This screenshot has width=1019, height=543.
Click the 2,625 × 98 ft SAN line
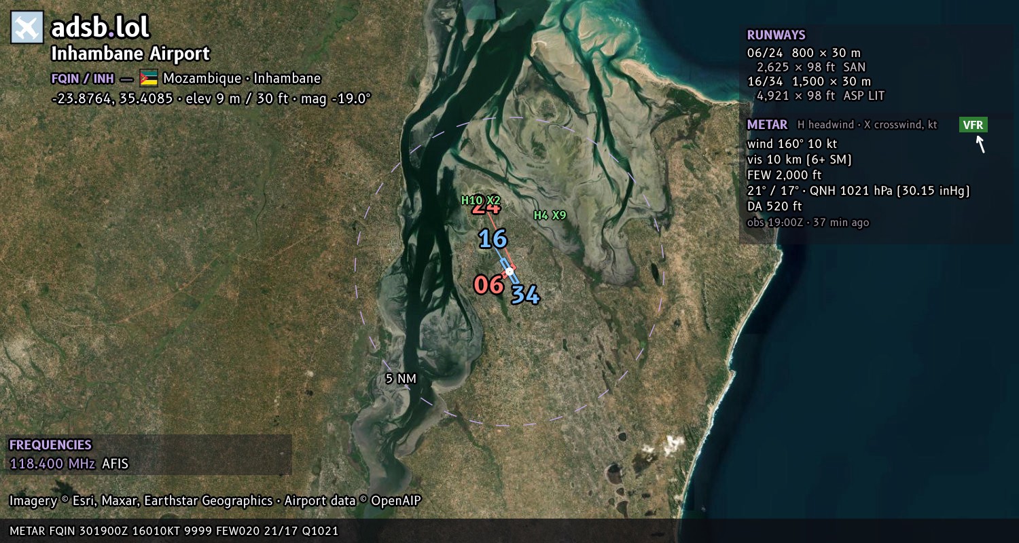pyautogui.click(x=811, y=67)
